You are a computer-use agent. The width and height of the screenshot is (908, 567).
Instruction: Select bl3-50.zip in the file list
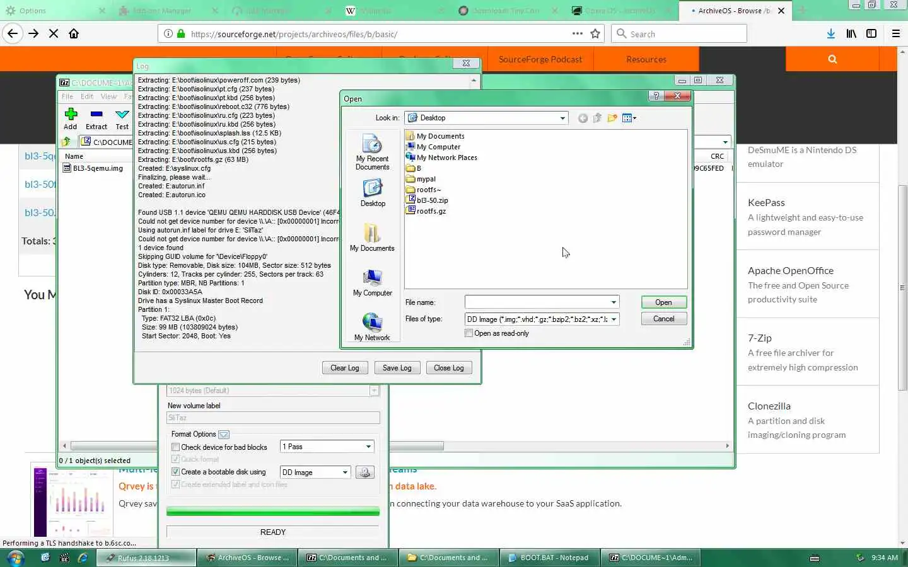pyautogui.click(x=427, y=200)
